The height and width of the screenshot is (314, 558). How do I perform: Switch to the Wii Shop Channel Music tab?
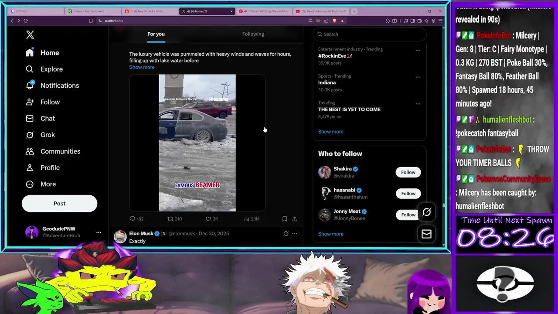point(265,11)
